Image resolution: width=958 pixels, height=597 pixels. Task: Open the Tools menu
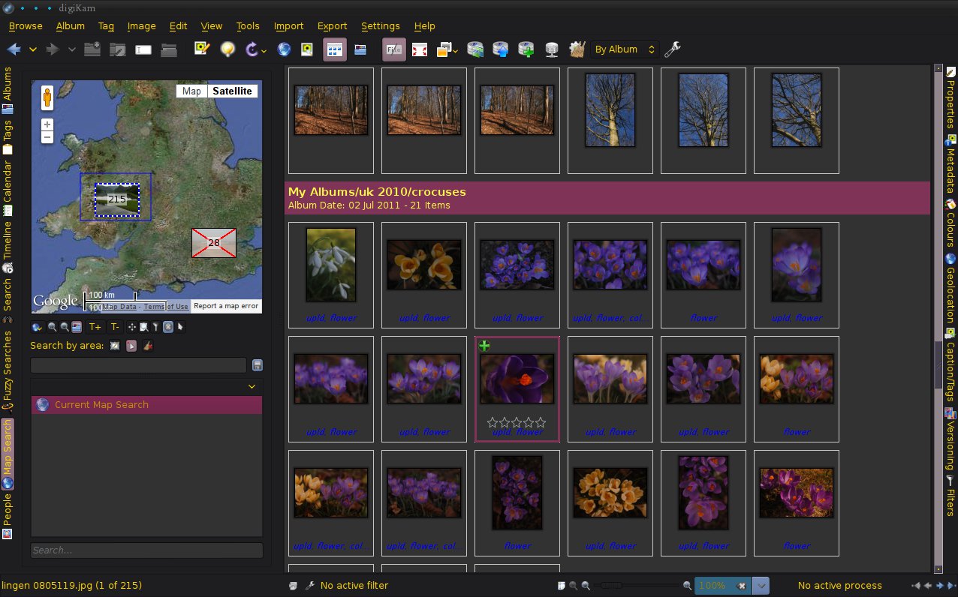coord(248,25)
